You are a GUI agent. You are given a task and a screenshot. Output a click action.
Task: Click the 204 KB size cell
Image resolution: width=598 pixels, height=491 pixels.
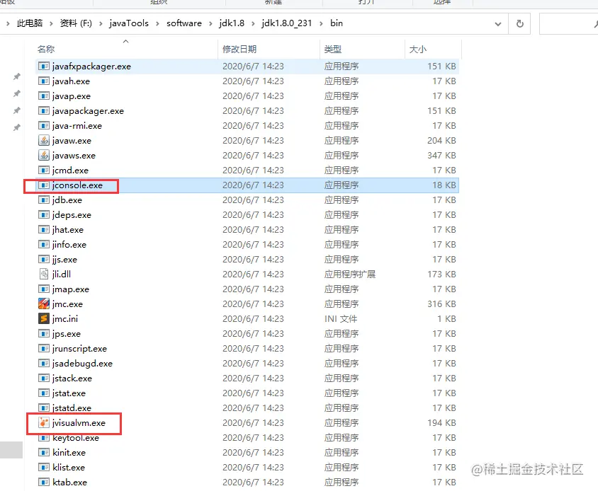point(441,141)
